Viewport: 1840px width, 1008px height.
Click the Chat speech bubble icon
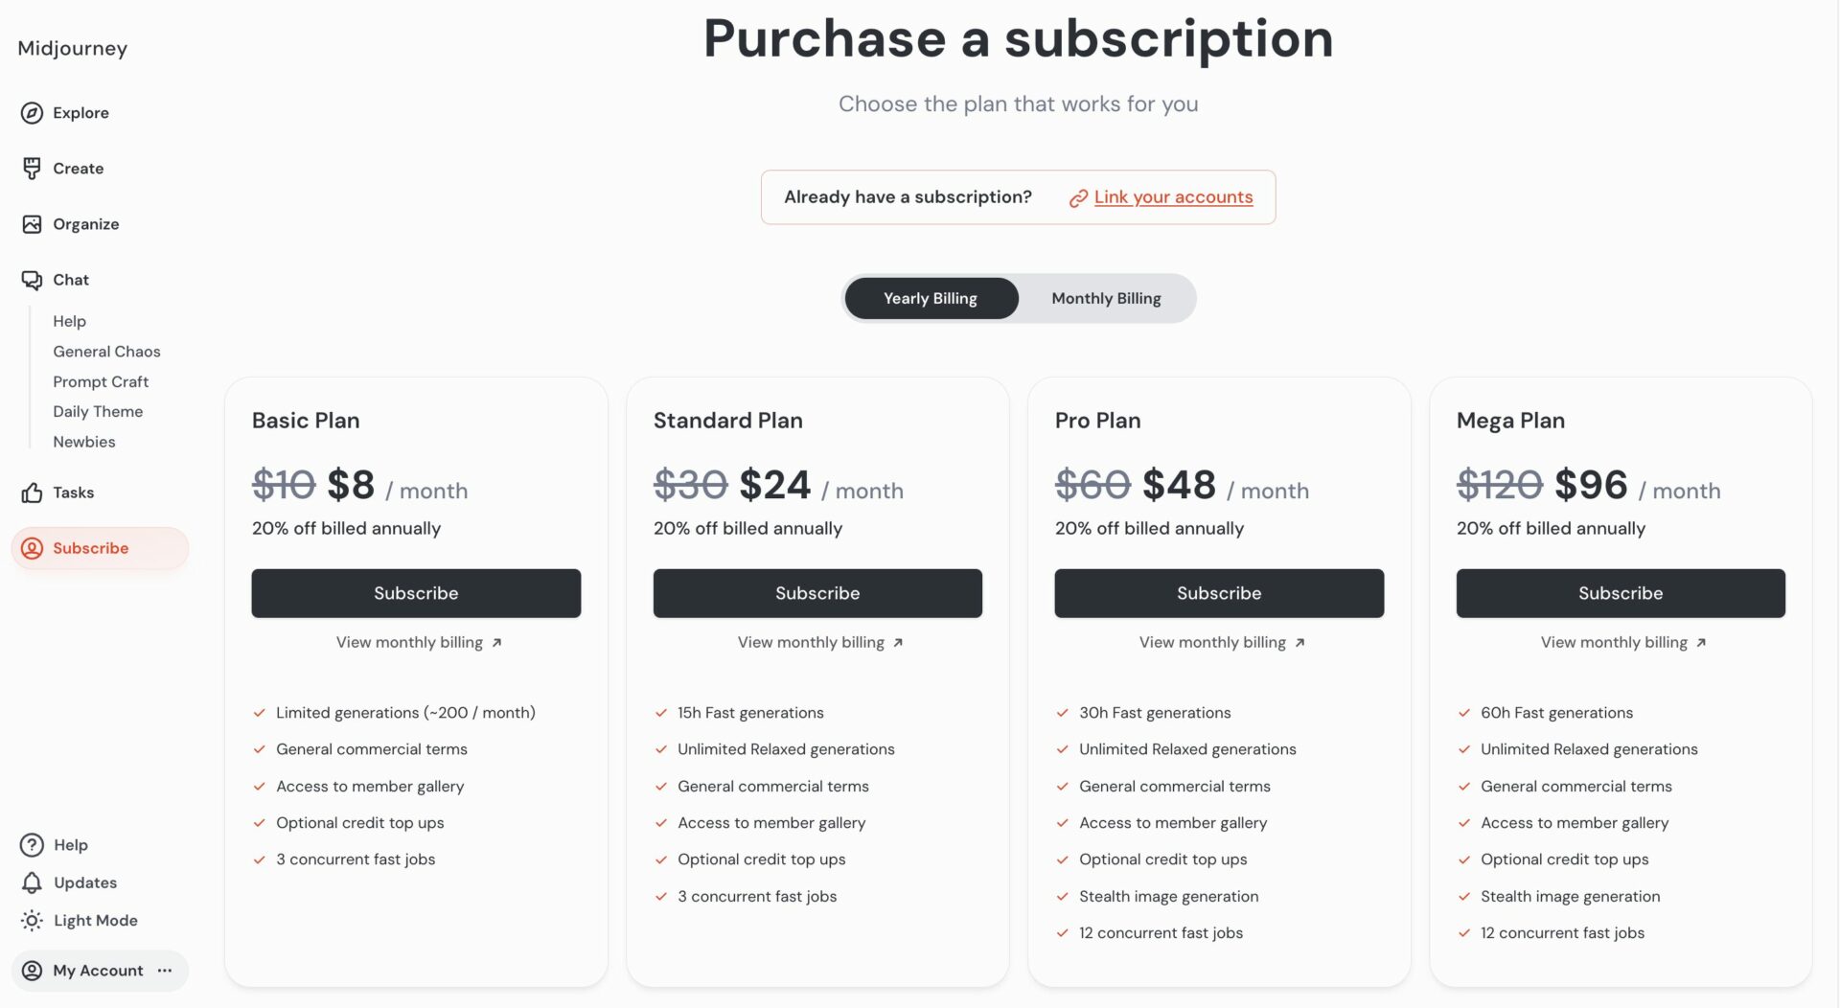[x=32, y=280]
